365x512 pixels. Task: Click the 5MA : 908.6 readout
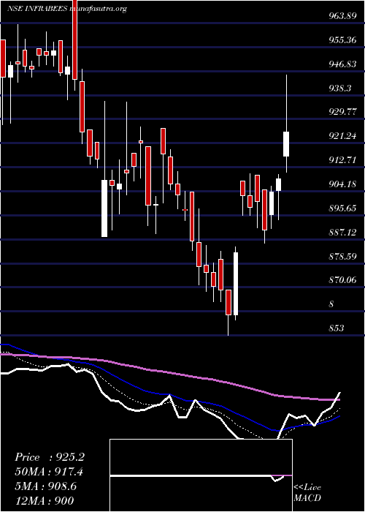46,486
